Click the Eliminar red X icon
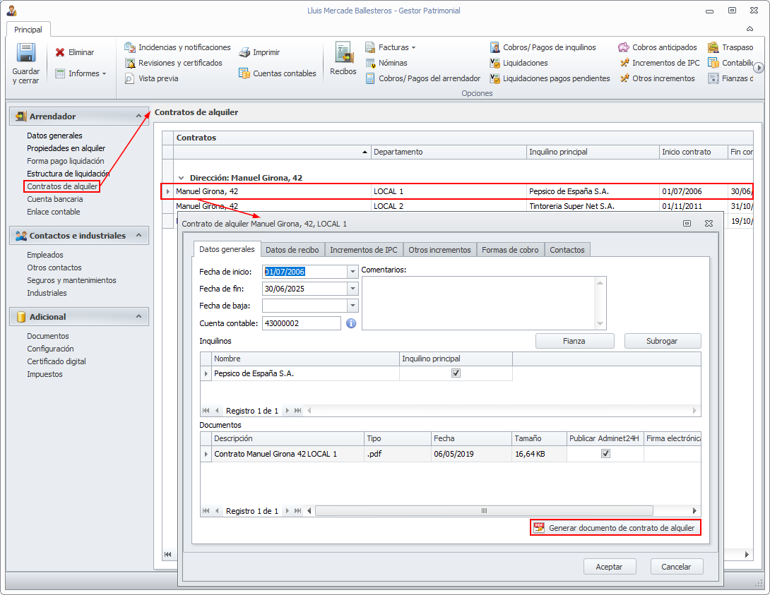The height and width of the screenshot is (595, 770). (x=61, y=52)
